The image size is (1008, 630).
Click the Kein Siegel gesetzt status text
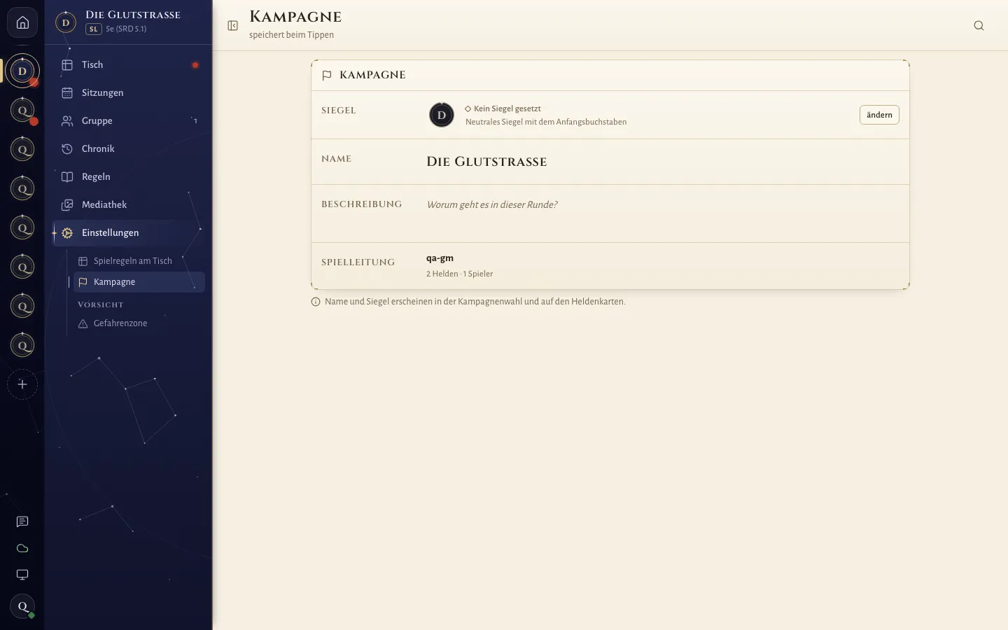pyautogui.click(x=507, y=108)
